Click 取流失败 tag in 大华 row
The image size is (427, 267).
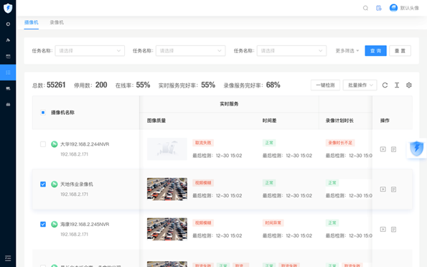click(203, 143)
